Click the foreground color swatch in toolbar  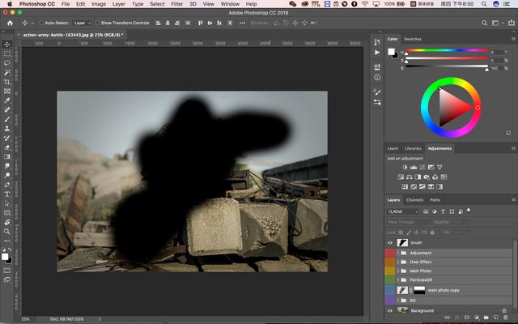tap(5, 257)
